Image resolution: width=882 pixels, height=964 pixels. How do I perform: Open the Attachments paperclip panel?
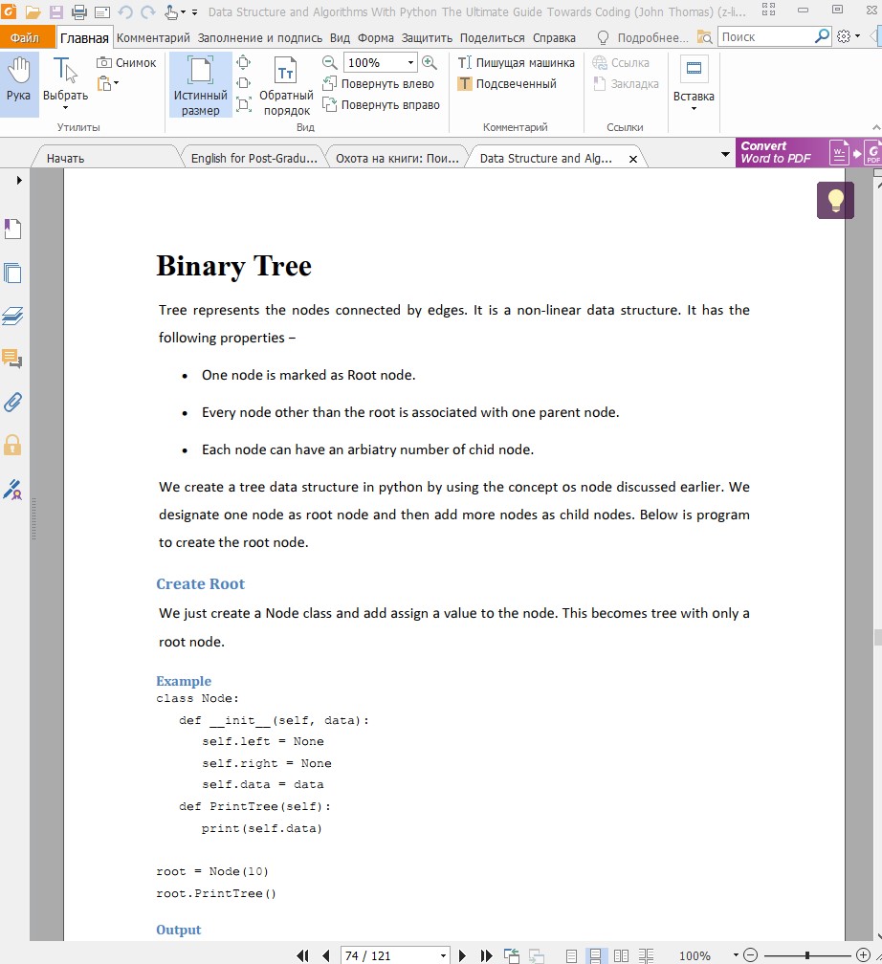pyautogui.click(x=13, y=402)
